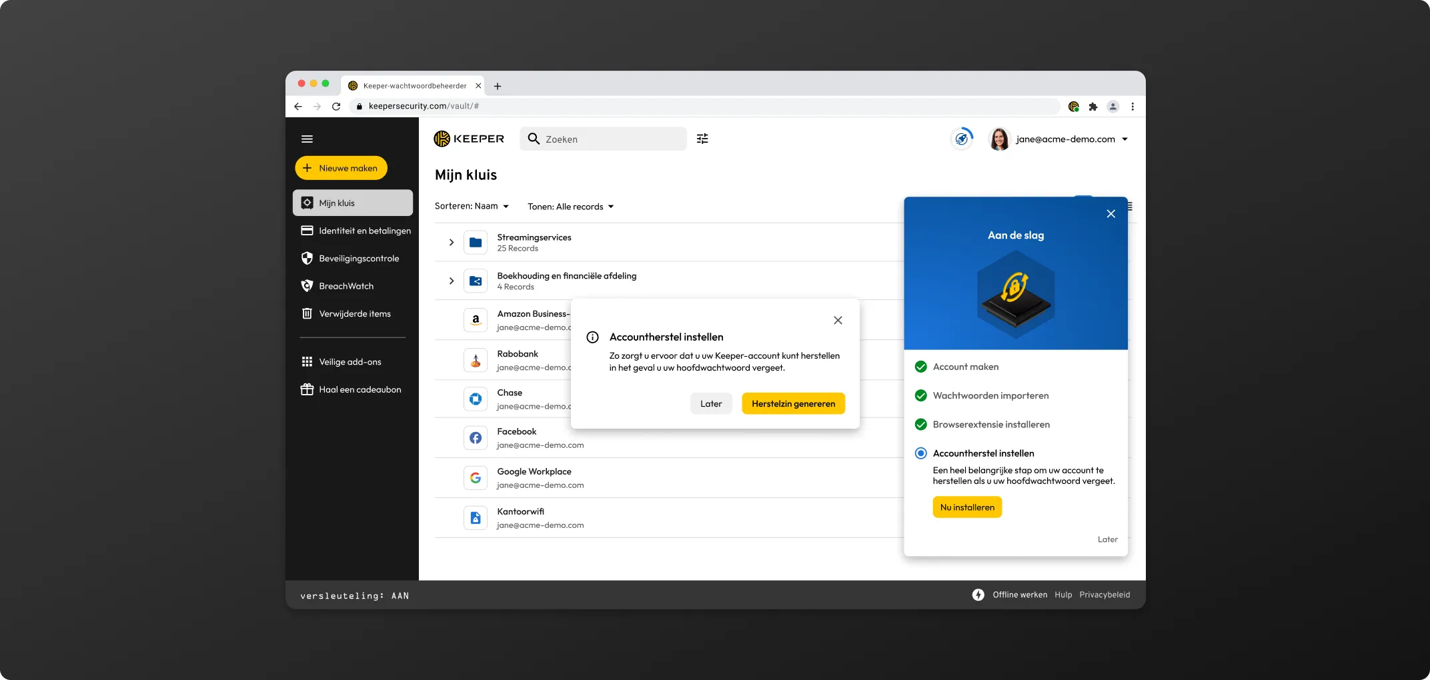Click the search magnifier icon
Screen dimensions: 1430x680
point(534,139)
